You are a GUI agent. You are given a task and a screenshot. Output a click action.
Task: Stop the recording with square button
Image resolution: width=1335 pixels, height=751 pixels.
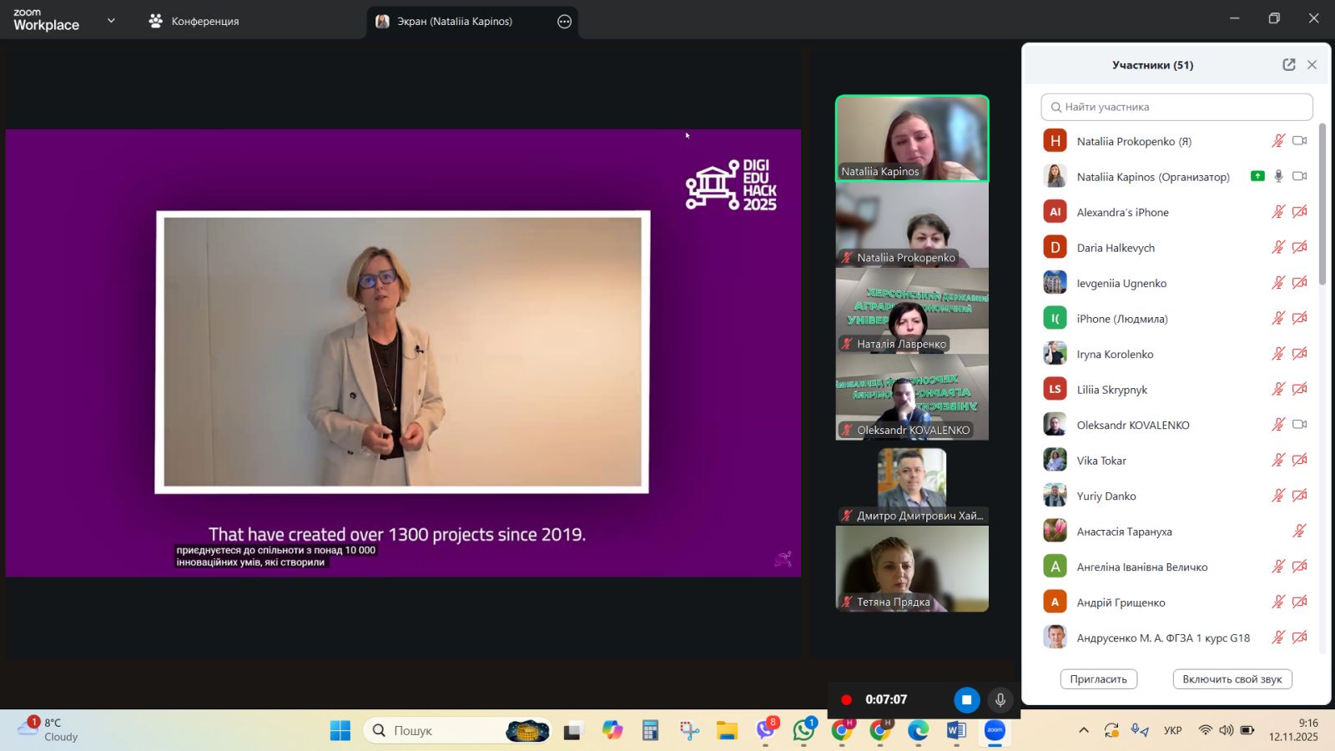pos(966,700)
